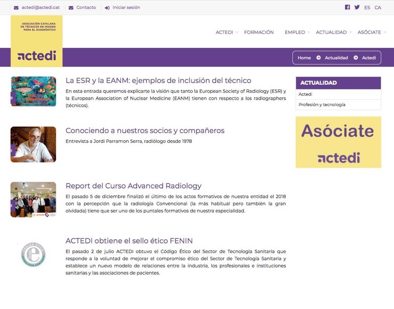394x309 pixels.
Task: Open the ASÓCIATE navigation menu
Action: [x=369, y=32]
